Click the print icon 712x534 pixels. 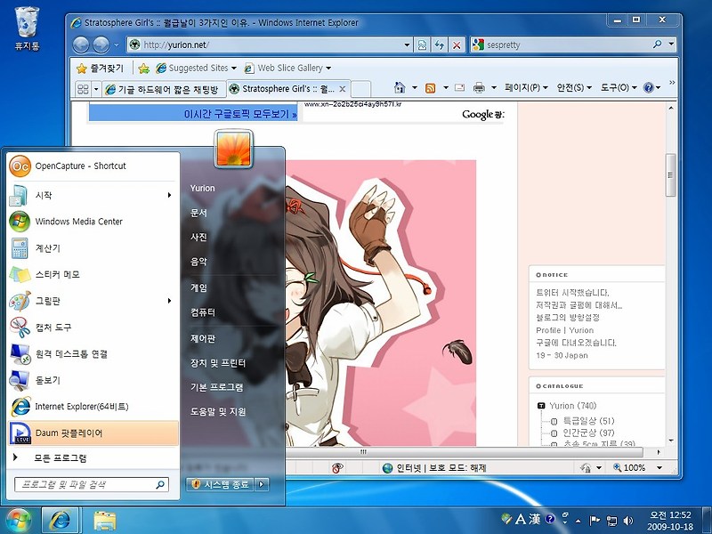[479, 87]
